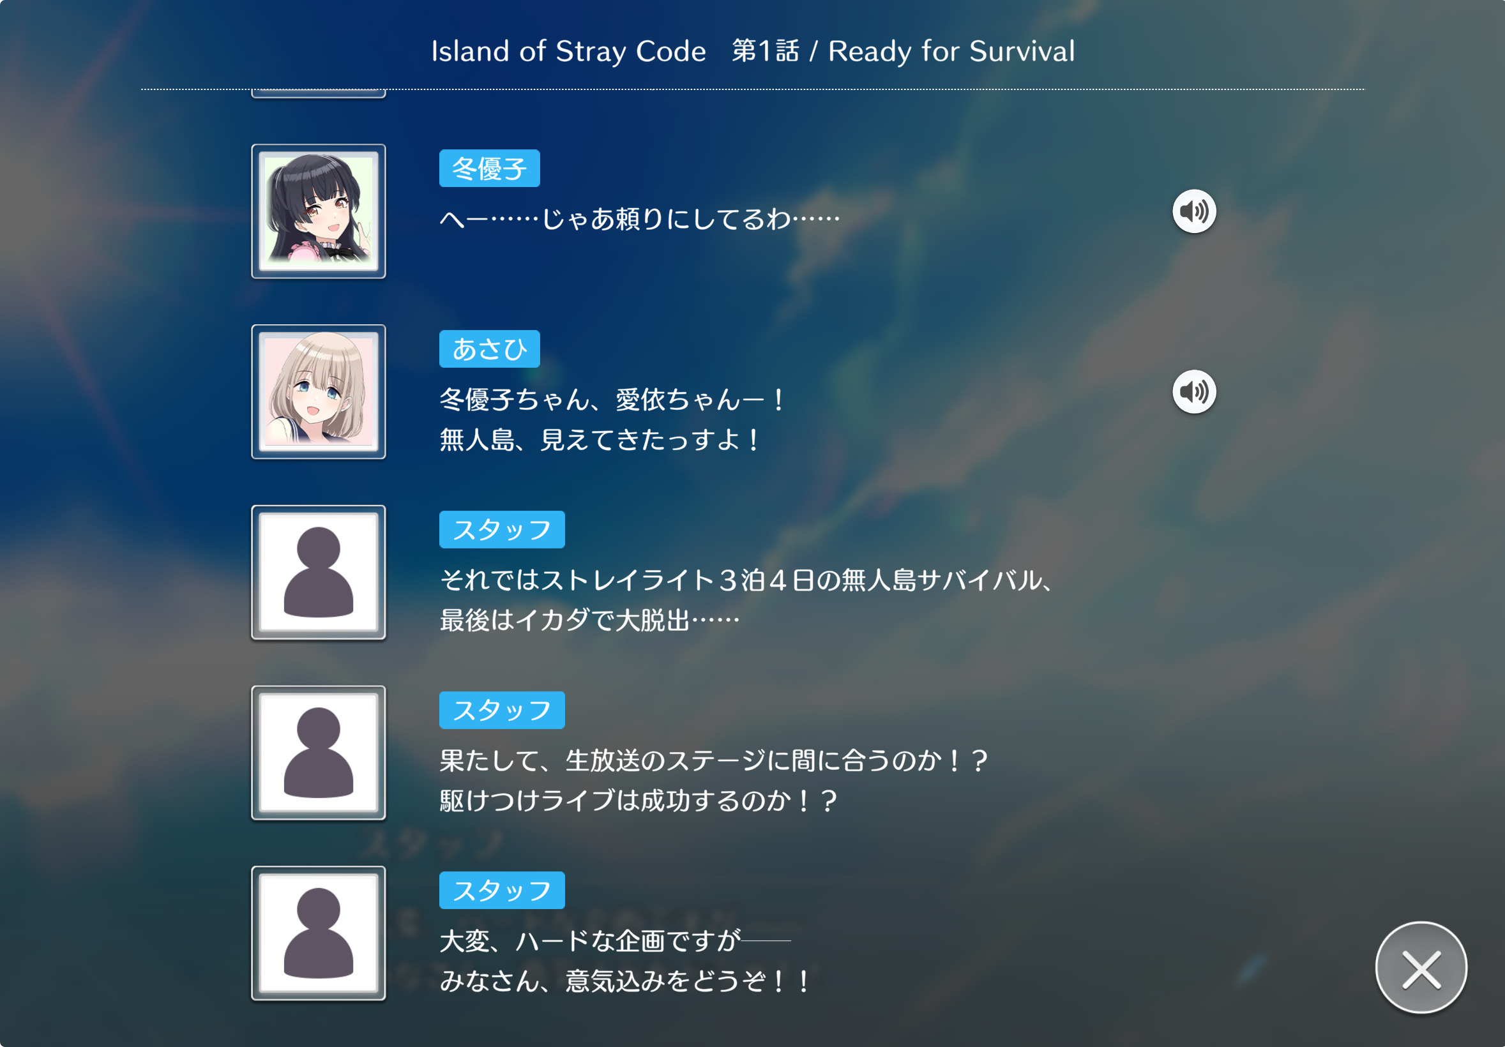Play voice for あさひ's line
1505x1047 pixels.
click(x=1193, y=392)
